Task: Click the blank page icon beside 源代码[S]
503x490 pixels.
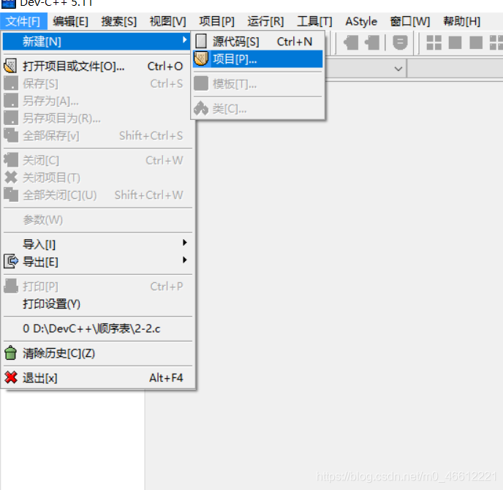Action: point(201,41)
